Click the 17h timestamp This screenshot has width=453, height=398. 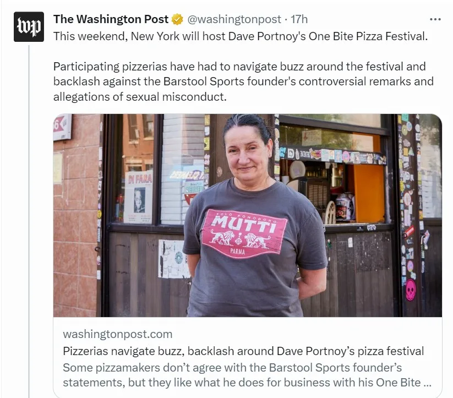(299, 19)
